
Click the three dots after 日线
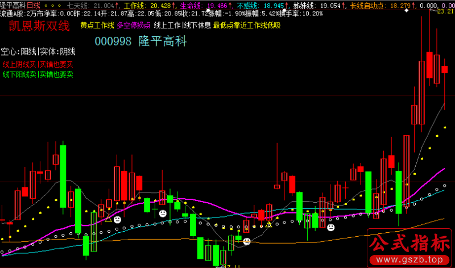53,5
